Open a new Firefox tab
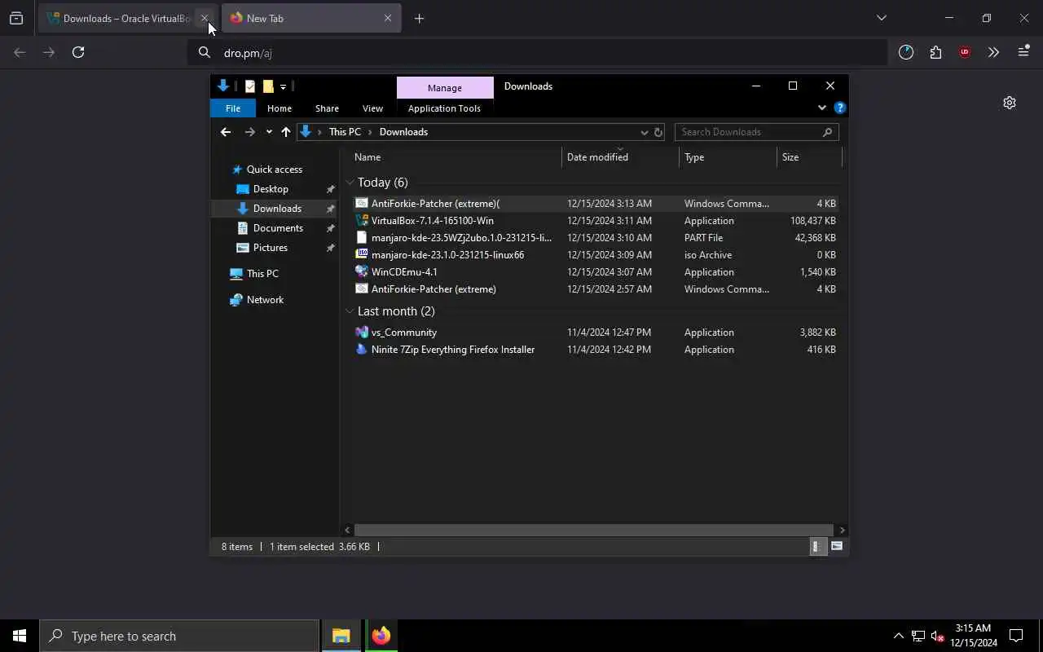This screenshot has height=652, width=1043. click(419, 18)
